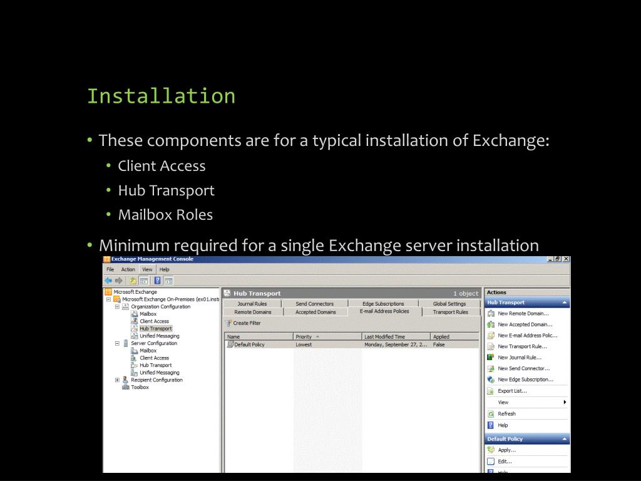Select Hub Transport under Server Configuration

pos(156,365)
